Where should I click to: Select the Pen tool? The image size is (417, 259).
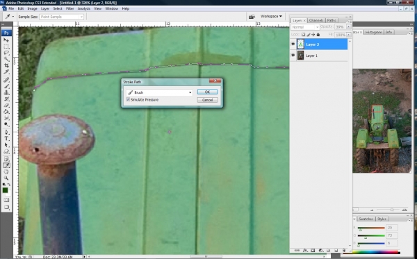click(x=6, y=133)
